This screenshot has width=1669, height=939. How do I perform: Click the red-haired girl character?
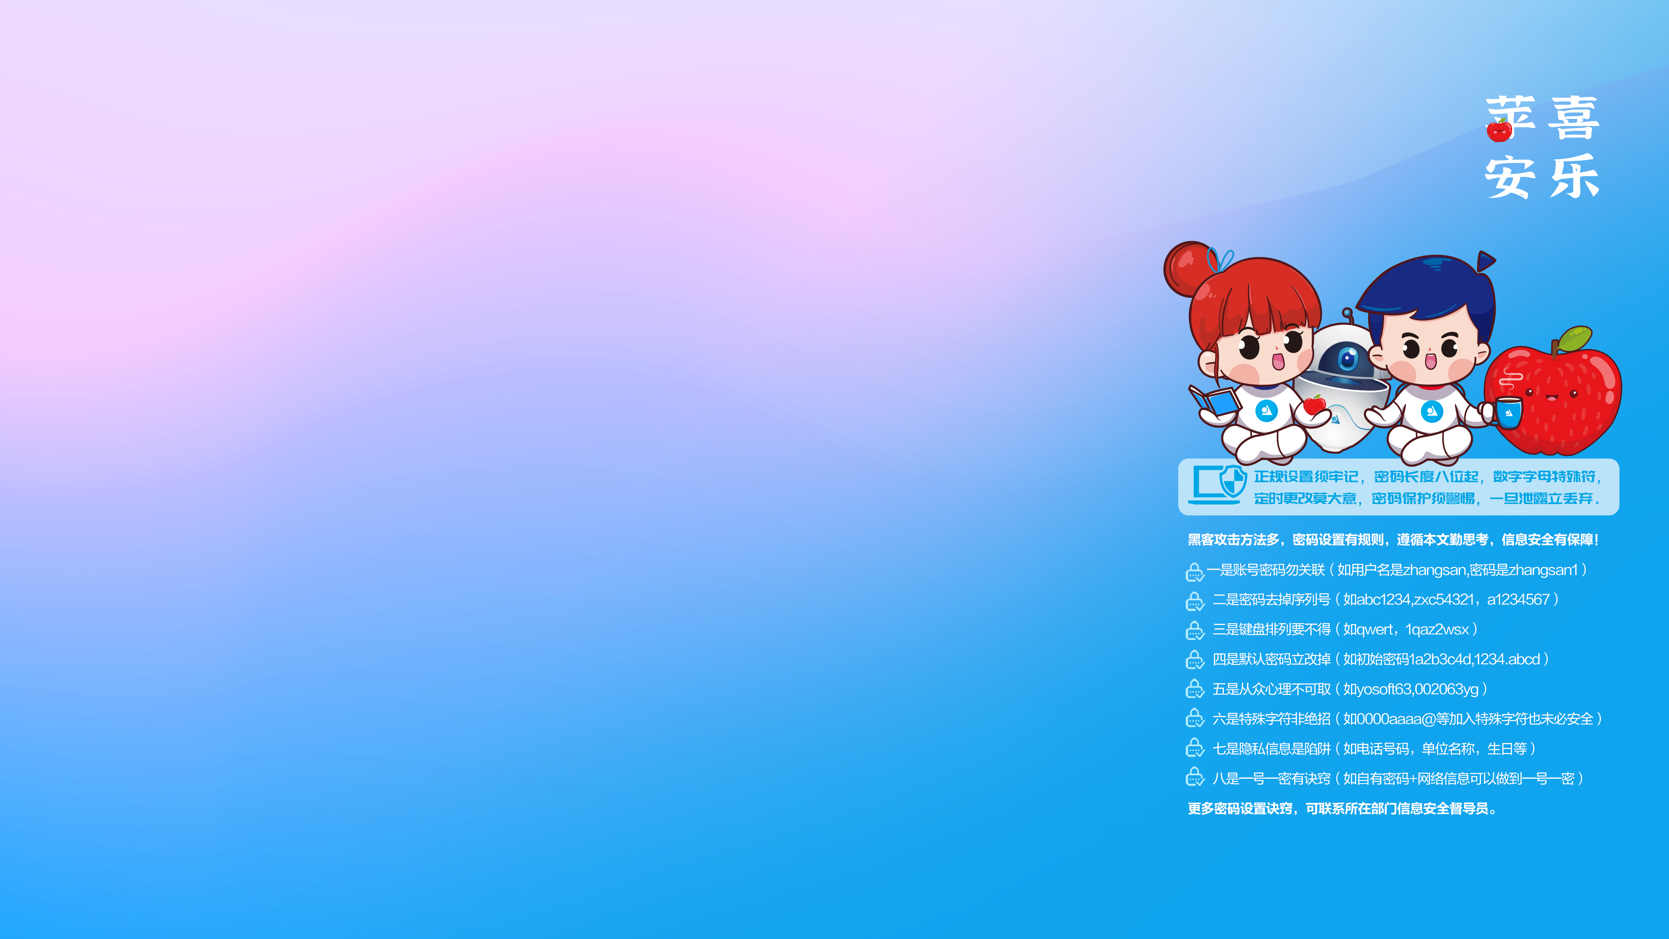[1247, 353]
